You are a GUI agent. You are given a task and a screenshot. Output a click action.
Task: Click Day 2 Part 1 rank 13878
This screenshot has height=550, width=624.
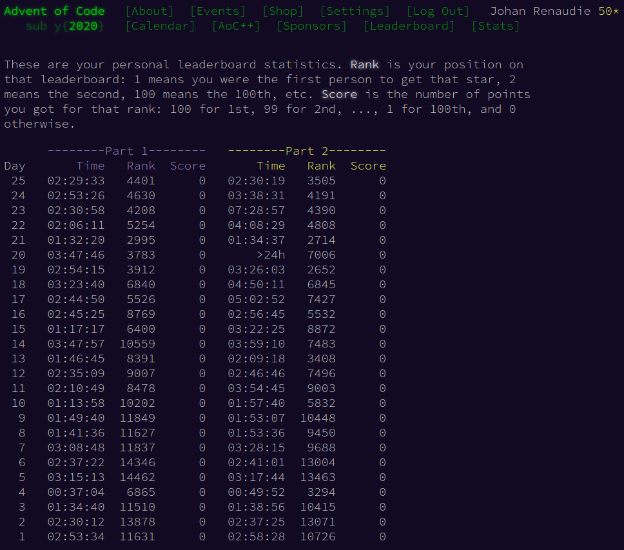point(137,522)
